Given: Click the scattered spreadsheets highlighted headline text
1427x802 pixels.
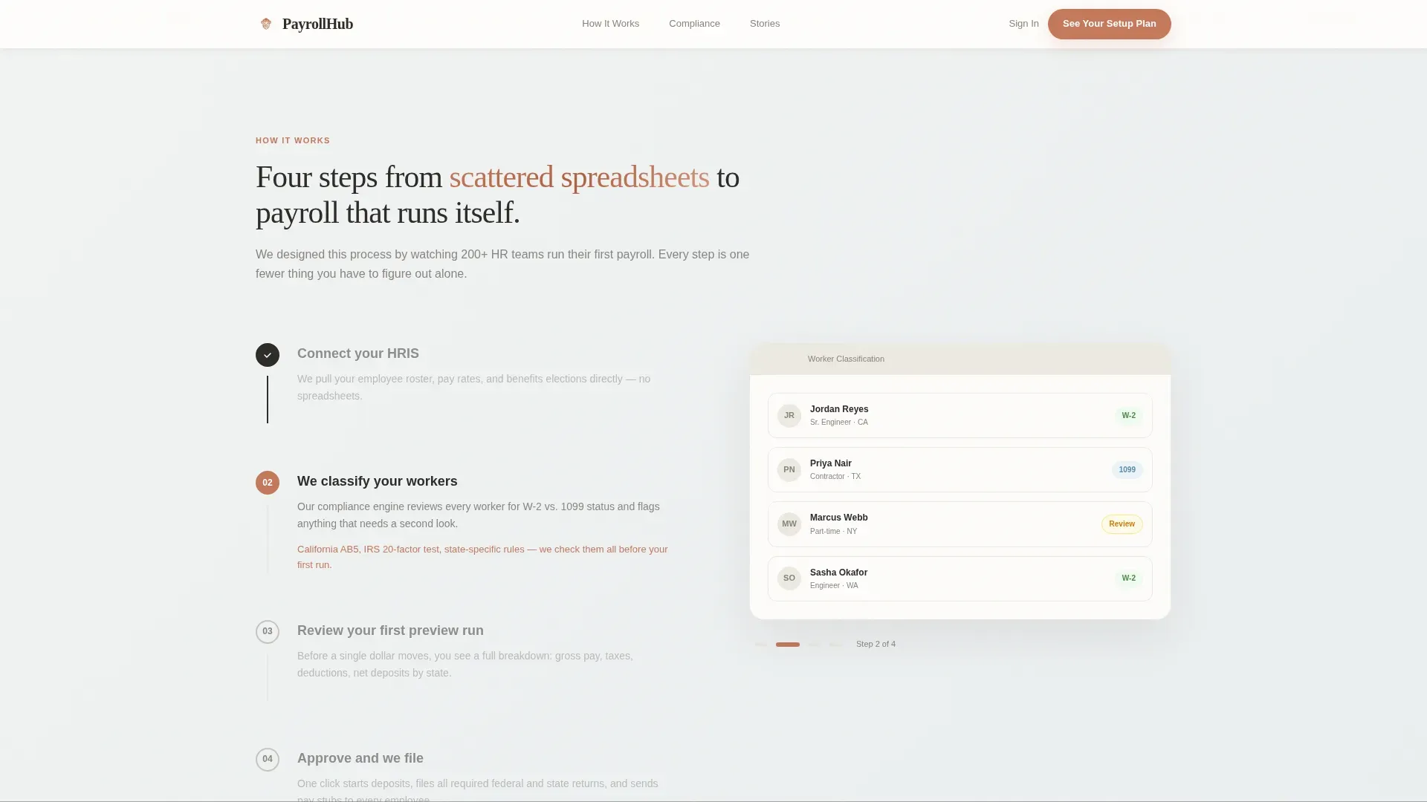Looking at the screenshot, I should click(579, 177).
